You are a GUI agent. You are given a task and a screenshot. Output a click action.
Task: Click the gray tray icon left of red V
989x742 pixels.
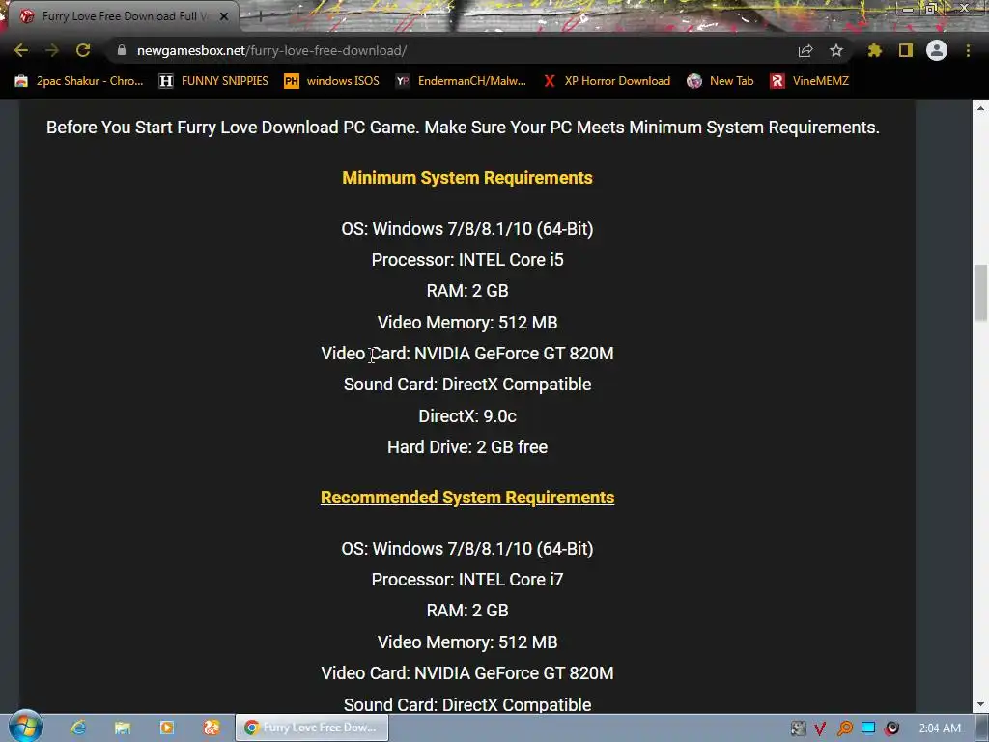tap(798, 728)
